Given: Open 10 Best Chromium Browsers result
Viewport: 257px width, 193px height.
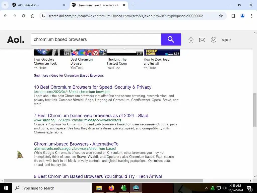Looking at the screenshot, I should coord(93,87).
